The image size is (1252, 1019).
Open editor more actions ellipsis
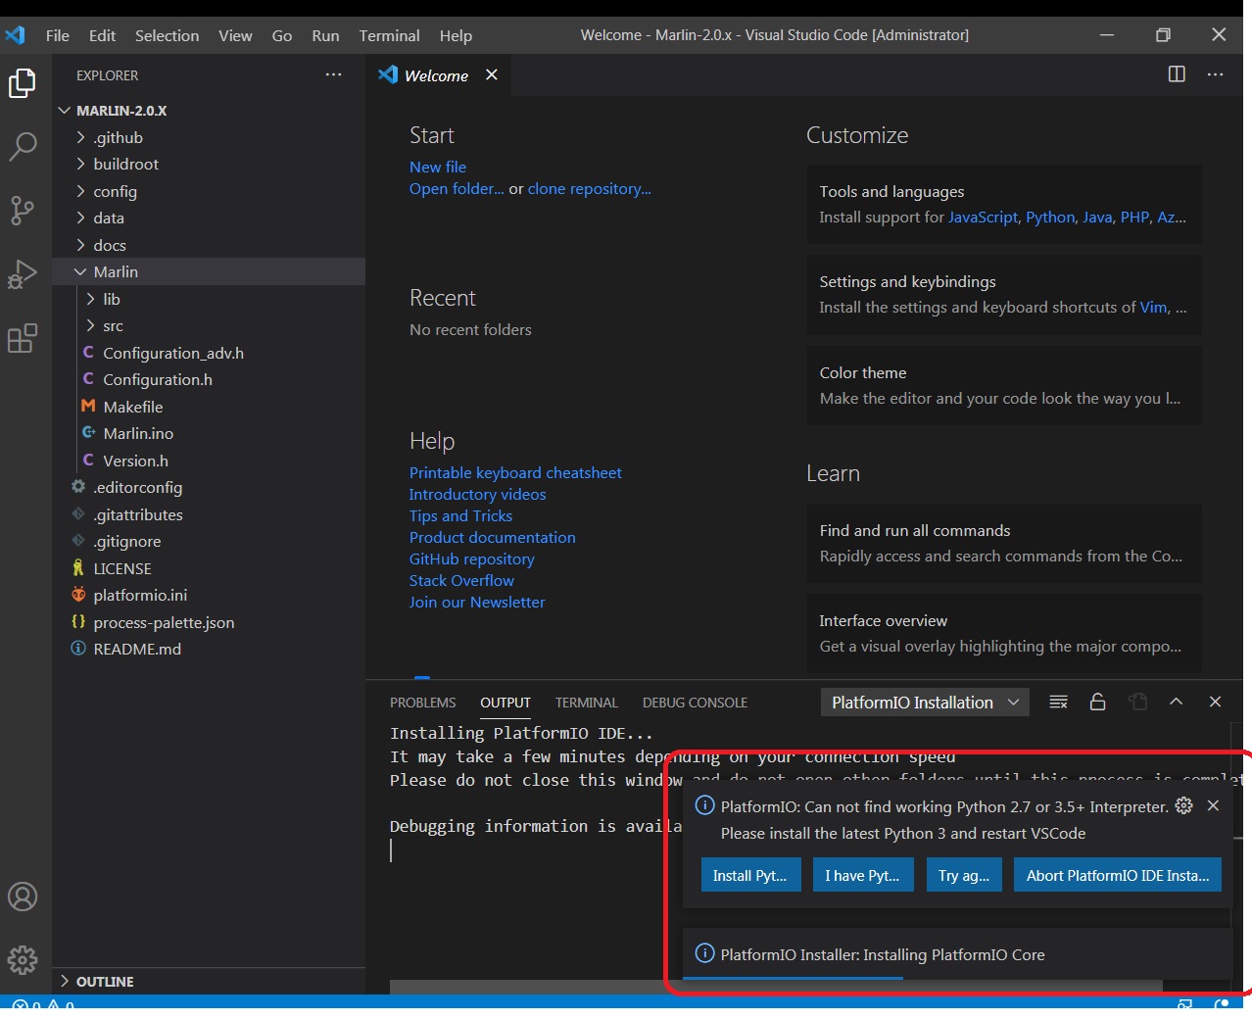point(1216,74)
